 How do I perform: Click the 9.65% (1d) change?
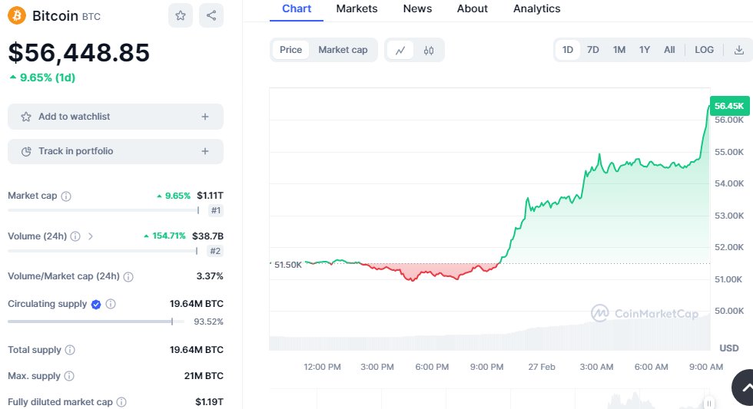[42, 78]
